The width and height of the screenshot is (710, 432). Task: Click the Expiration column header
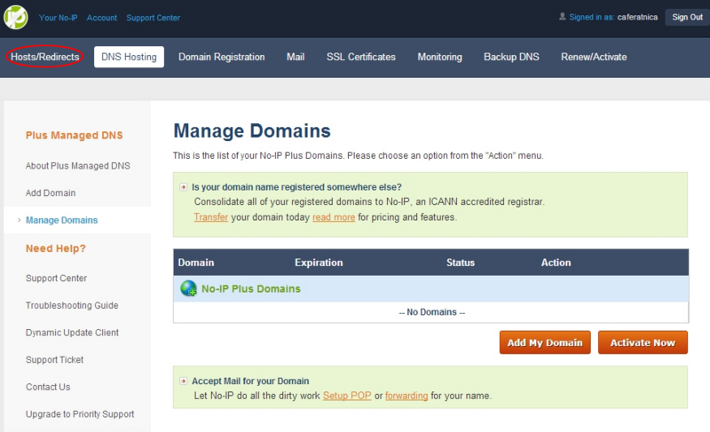click(x=319, y=263)
